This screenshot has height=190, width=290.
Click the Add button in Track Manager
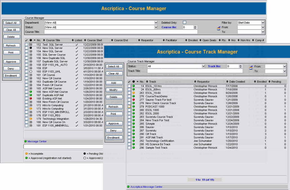(x=114, y=83)
